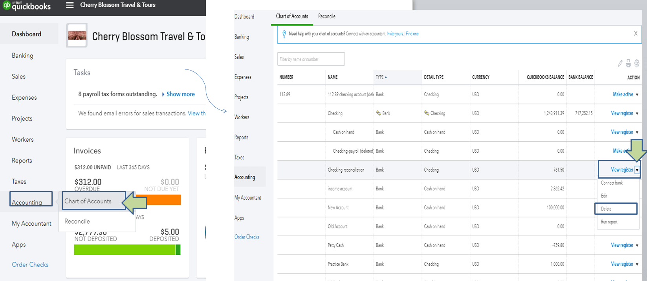Image resolution: width=647 pixels, height=281 pixels.
Task: Select Run report in the action menu
Action: tap(609, 222)
